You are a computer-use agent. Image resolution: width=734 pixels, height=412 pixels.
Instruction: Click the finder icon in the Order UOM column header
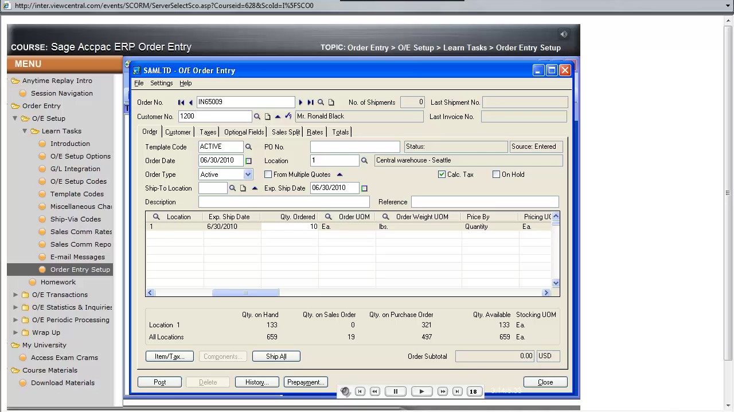pos(329,217)
